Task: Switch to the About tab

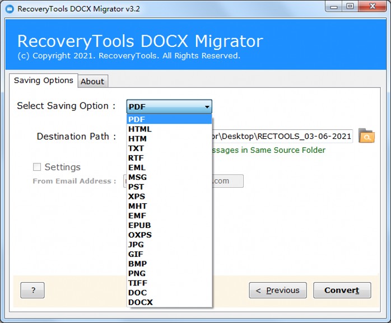Action: pos(92,81)
